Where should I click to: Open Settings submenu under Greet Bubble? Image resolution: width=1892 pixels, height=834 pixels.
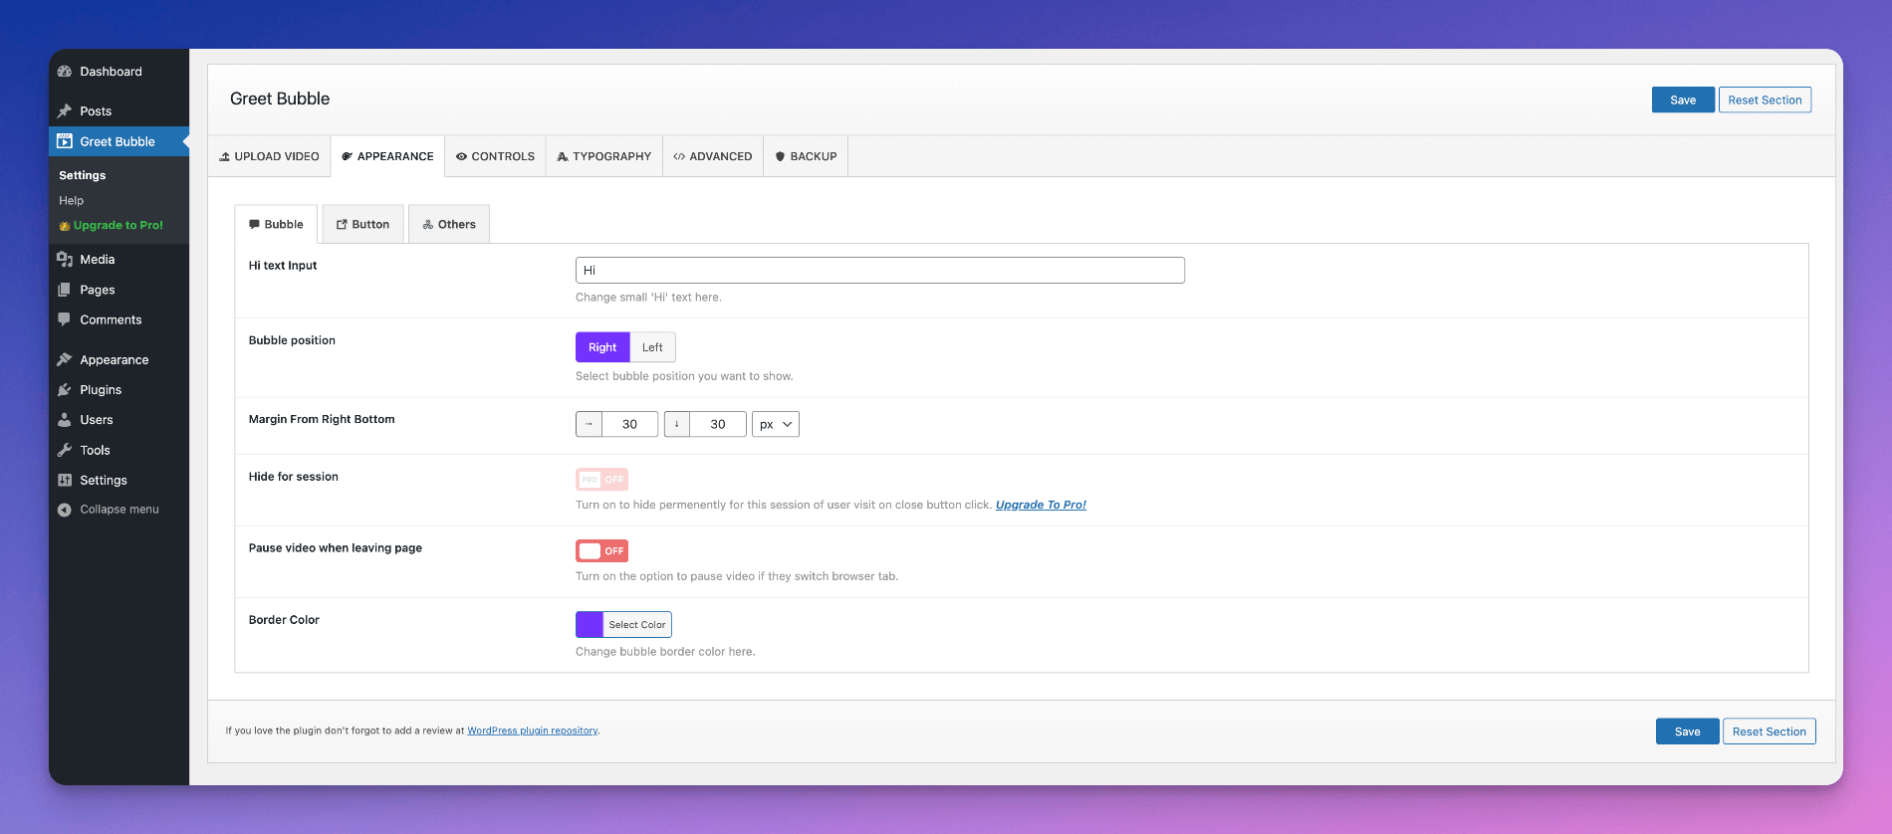tap(83, 175)
